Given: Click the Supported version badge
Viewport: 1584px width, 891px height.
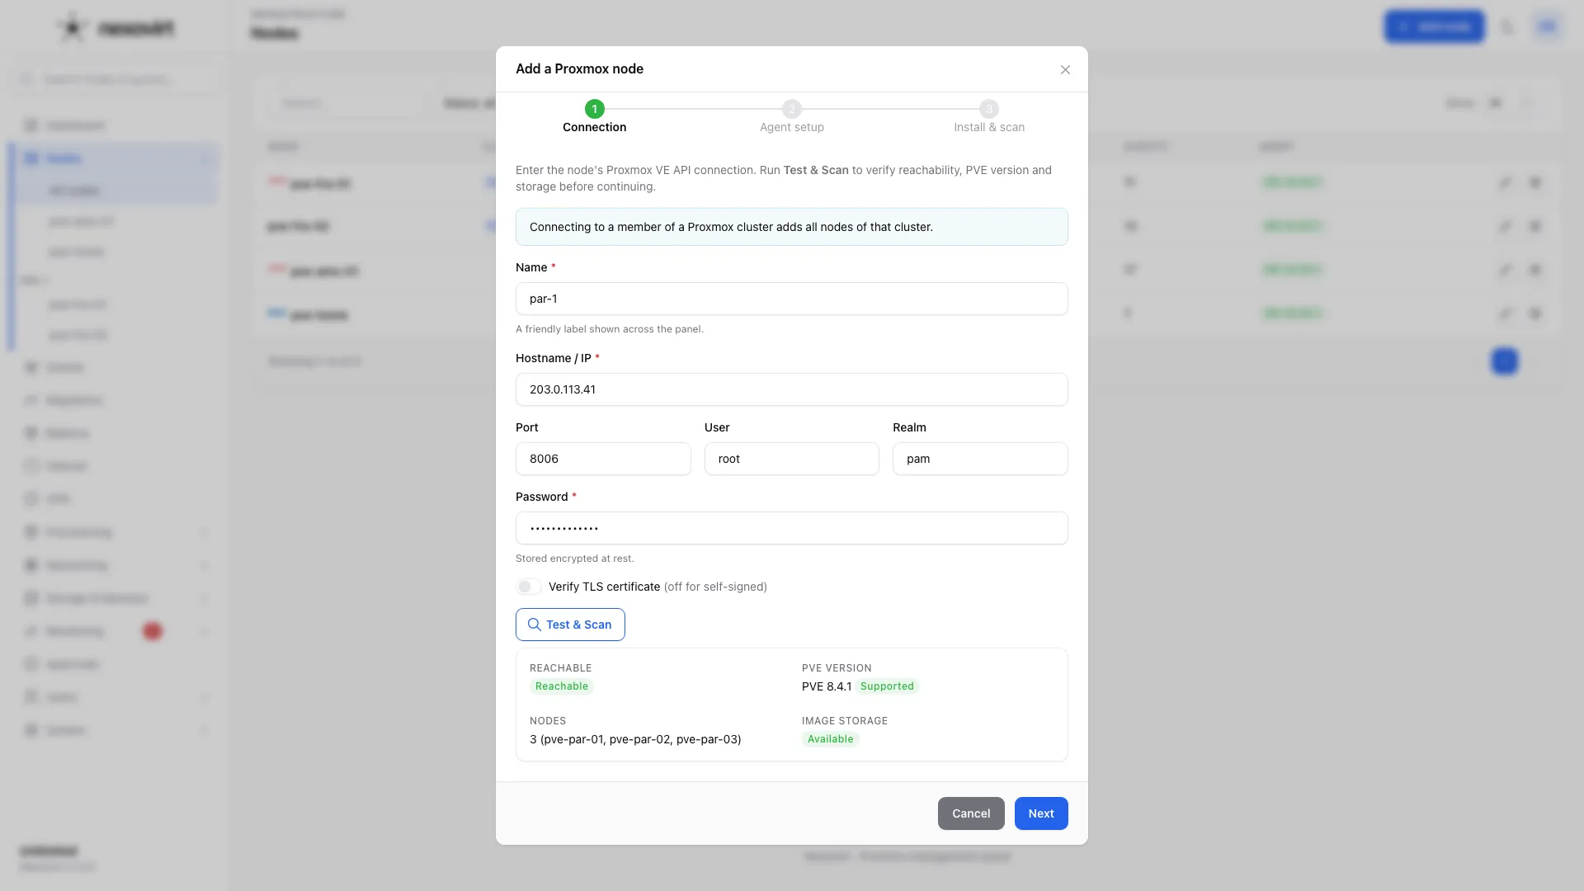Looking at the screenshot, I should pyautogui.click(x=887, y=686).
